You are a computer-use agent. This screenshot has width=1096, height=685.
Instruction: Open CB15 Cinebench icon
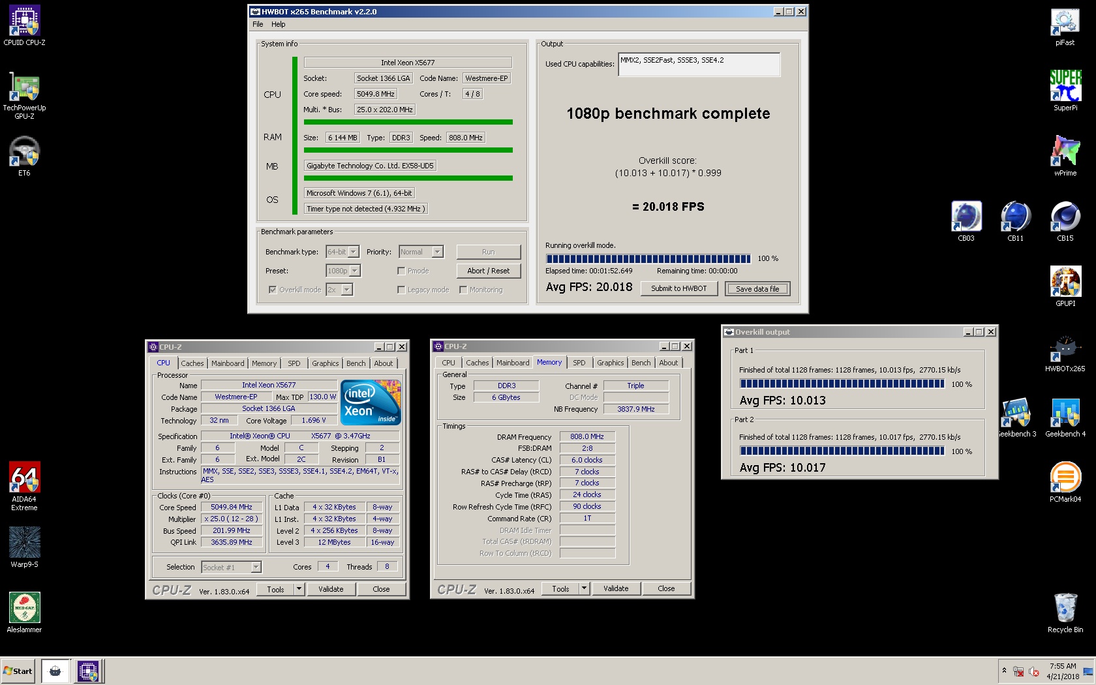1065,222
